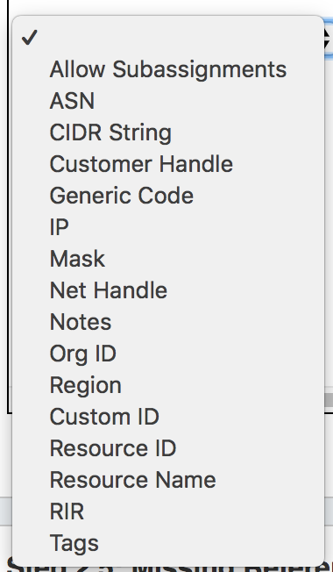Select the blank checked option
Screen dimensions: 333x572
tap(168, 38)
